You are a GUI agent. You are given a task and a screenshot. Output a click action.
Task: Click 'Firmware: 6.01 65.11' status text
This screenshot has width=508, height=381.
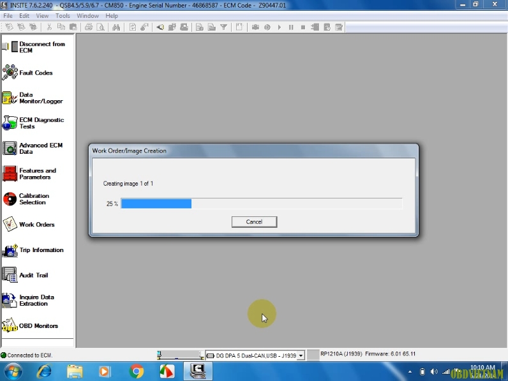click(x=391, y=354)
